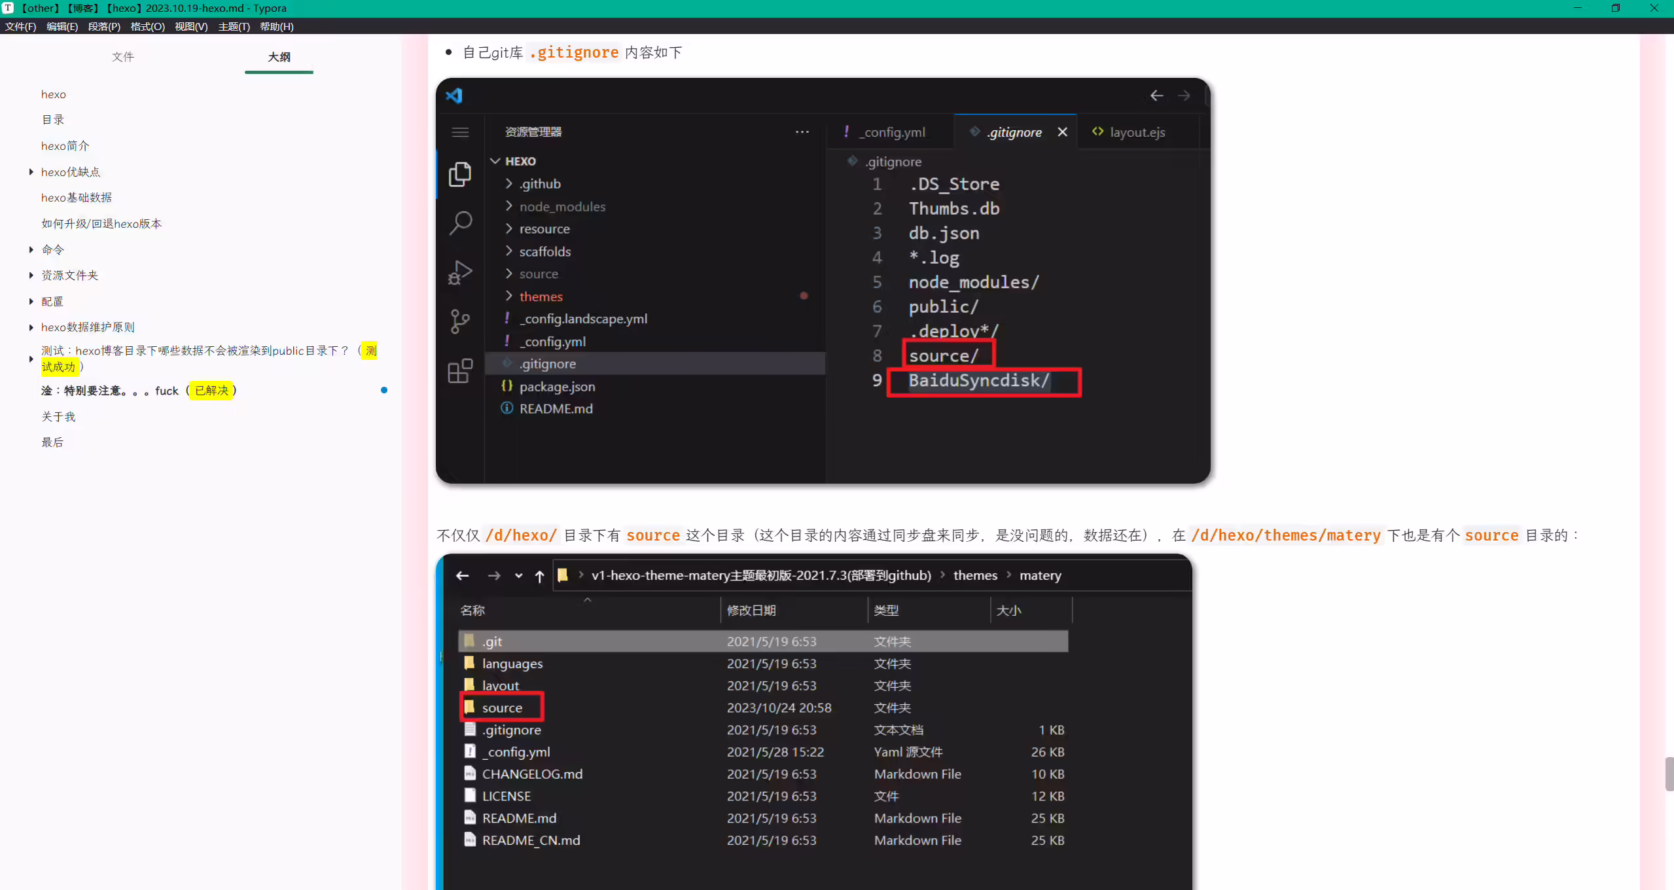Click the VS Code screenshot image
Viewport: 1674px width, 890px height.
coord(823,281)
